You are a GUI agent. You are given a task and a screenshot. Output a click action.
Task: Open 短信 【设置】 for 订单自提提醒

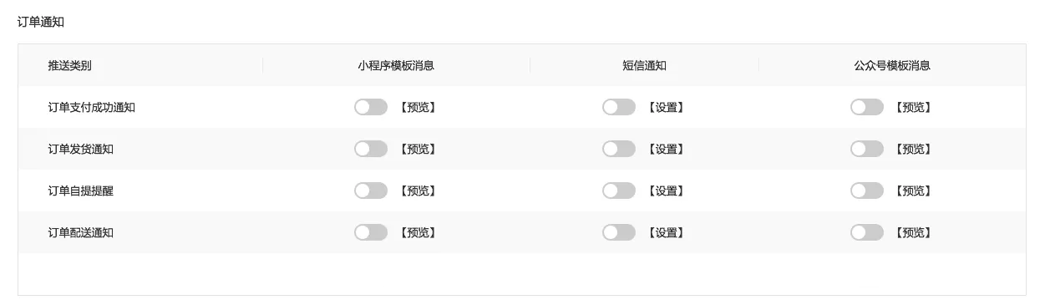point(666,191)
